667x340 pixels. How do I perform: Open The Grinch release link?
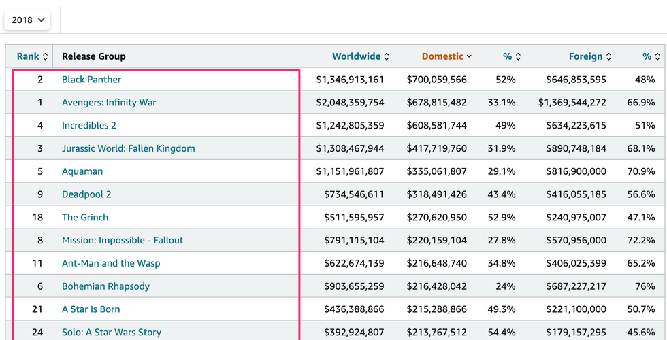[x=85, y=217]
